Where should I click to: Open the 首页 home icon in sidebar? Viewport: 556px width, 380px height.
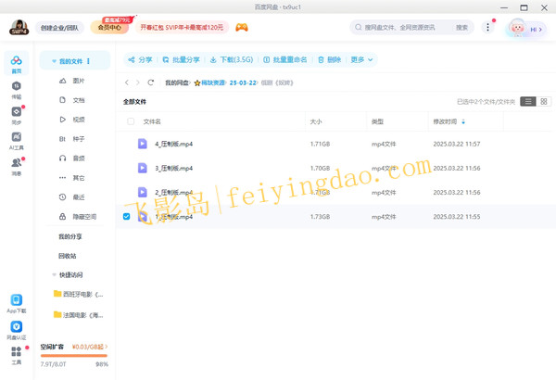tap(17, 64)
